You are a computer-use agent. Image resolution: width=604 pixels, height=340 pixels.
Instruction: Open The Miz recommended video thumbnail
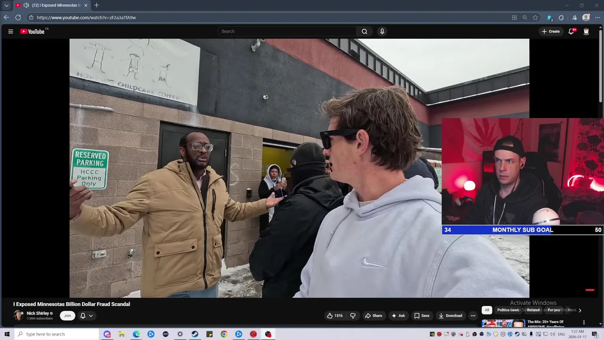[x=503, y=323]
